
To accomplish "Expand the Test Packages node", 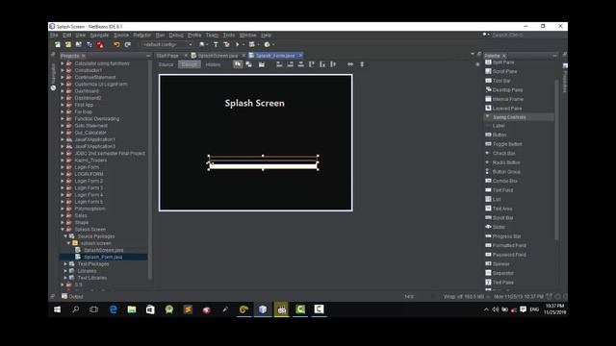I will pos(65,264).
